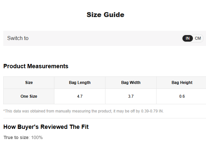Click How Buyer's Reviewed The Fit heading

pos(46,127)
